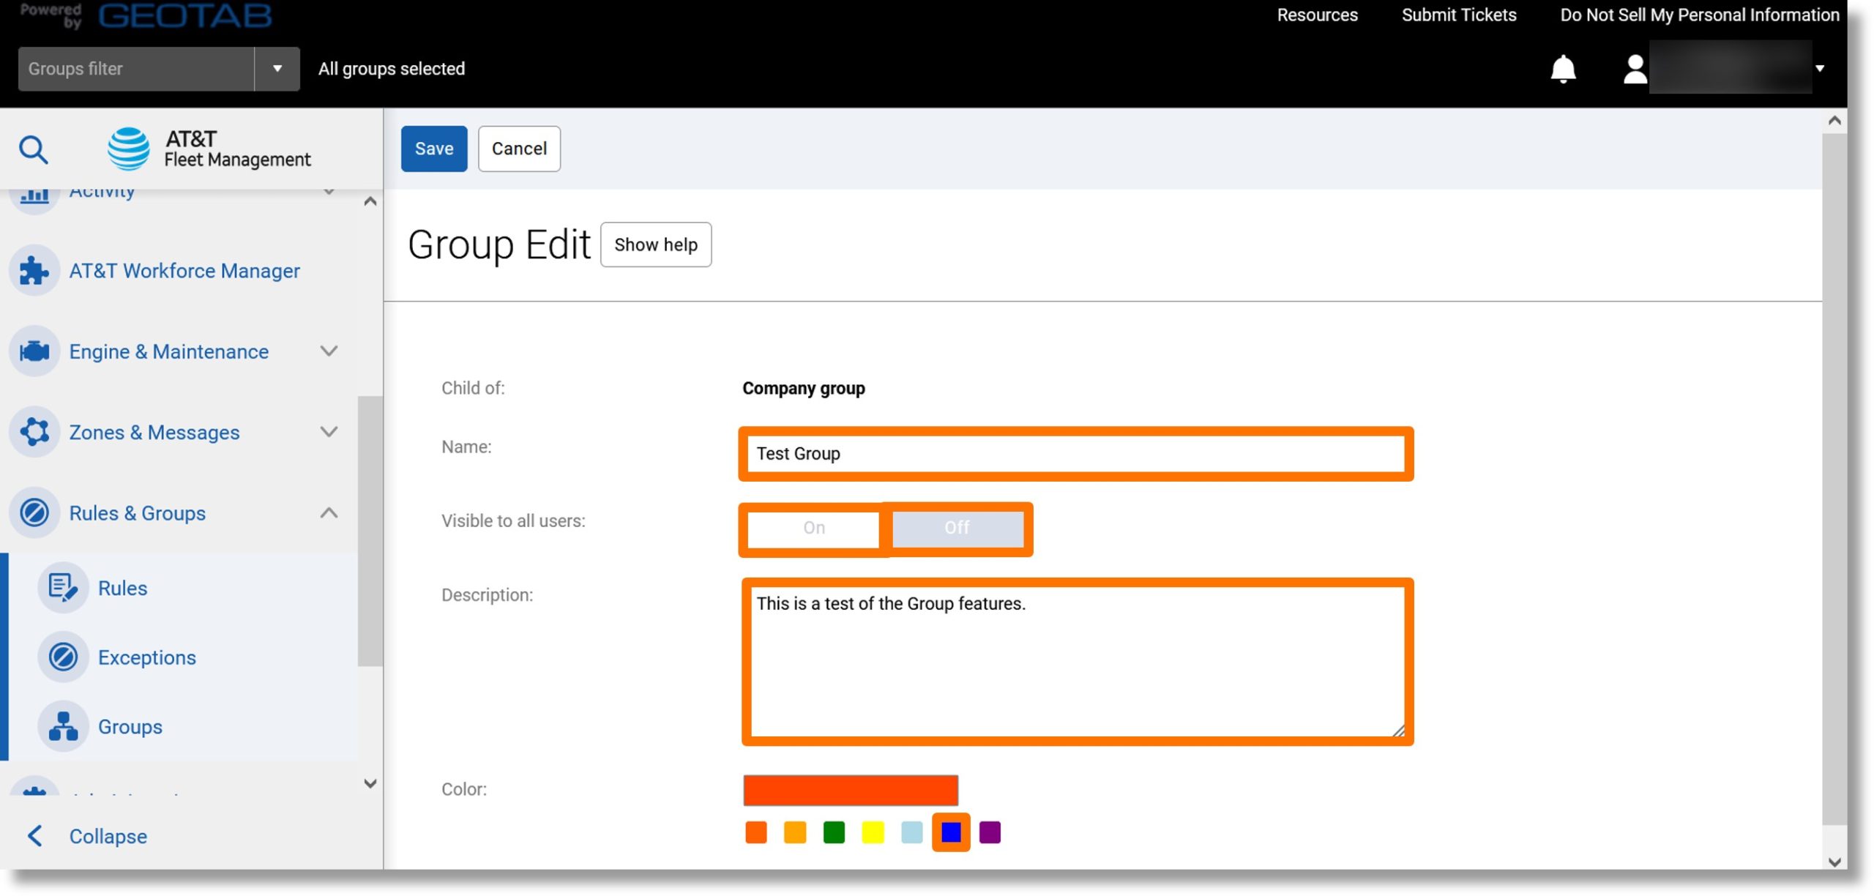Expand the Activity menu chevron
Viewport: 1874px width, 896px height.
(x=329, y=193)
